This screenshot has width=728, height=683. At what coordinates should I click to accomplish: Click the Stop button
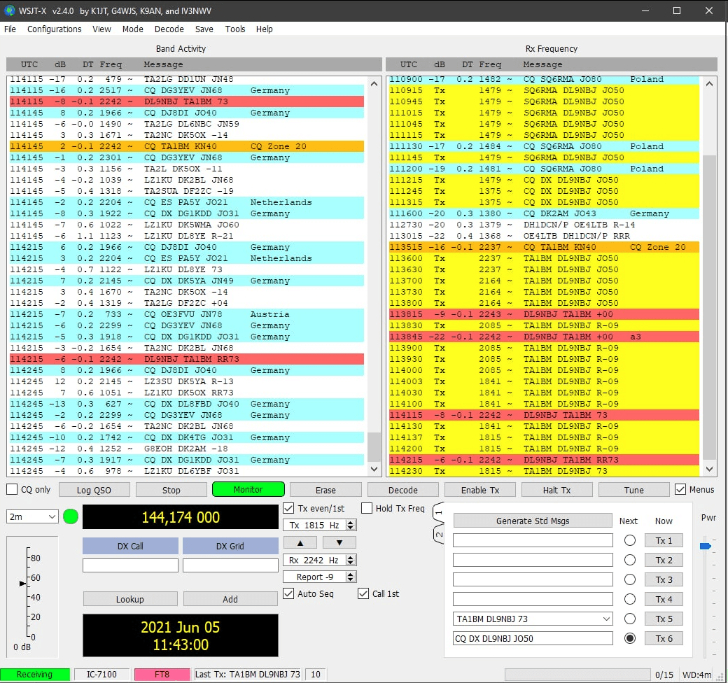[171, 490]
